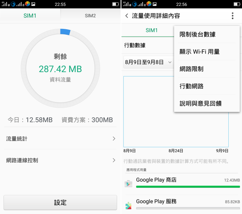Viewport: 242px width, 214px height.
Task: Tap the 行動數據 label
Action: pos(135,45)
